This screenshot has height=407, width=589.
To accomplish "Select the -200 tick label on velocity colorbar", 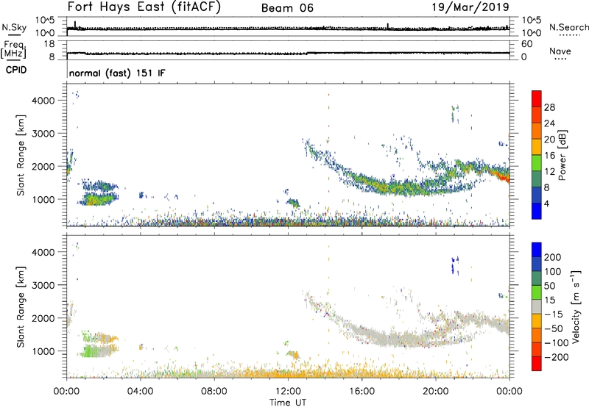I will point(557,357).
